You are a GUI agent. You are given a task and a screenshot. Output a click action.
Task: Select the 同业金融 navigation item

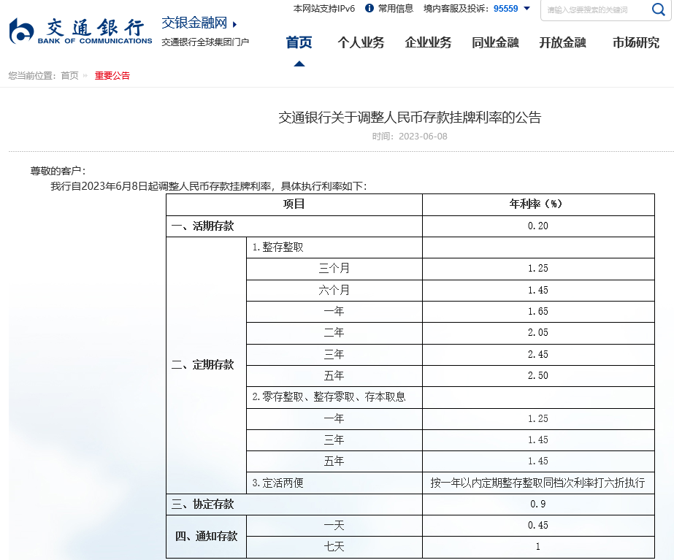(495, 42)
